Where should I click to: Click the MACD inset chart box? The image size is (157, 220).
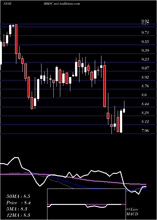click(x=86, y=204)
